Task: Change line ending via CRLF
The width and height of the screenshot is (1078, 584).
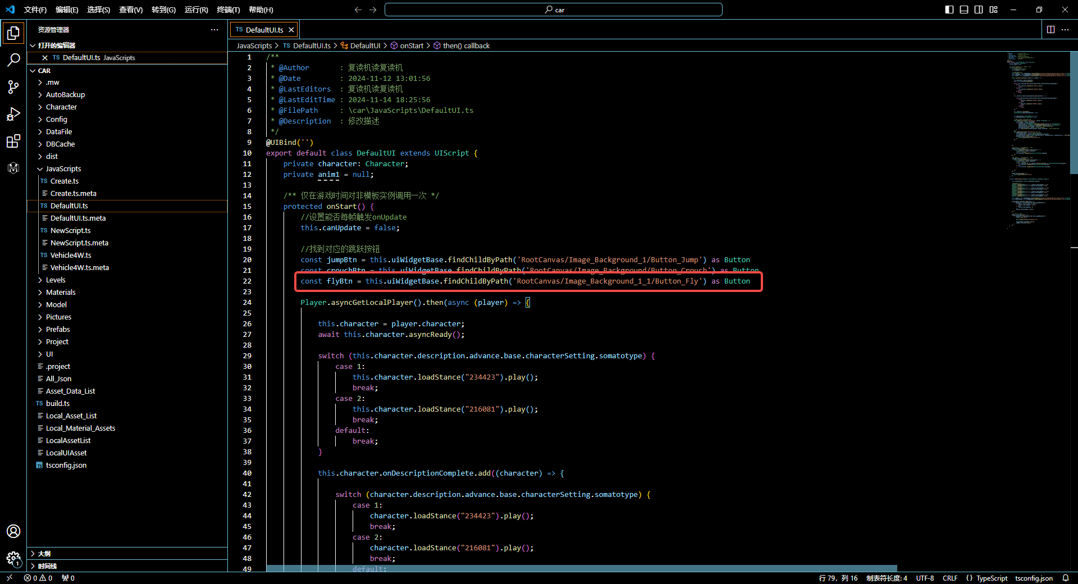Action: click(x=950, y=578)
